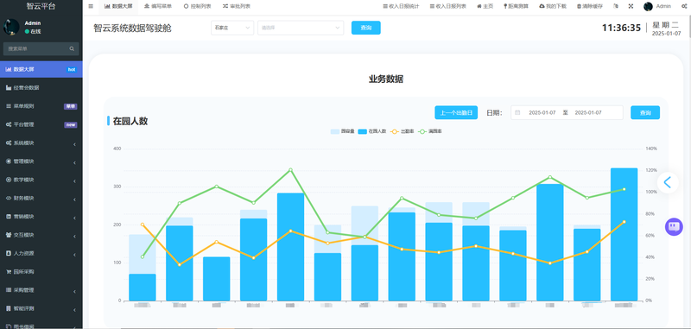Expand 财务模块 submenu in sidebar
Viewport: 691px width, 329px height.
41,199
